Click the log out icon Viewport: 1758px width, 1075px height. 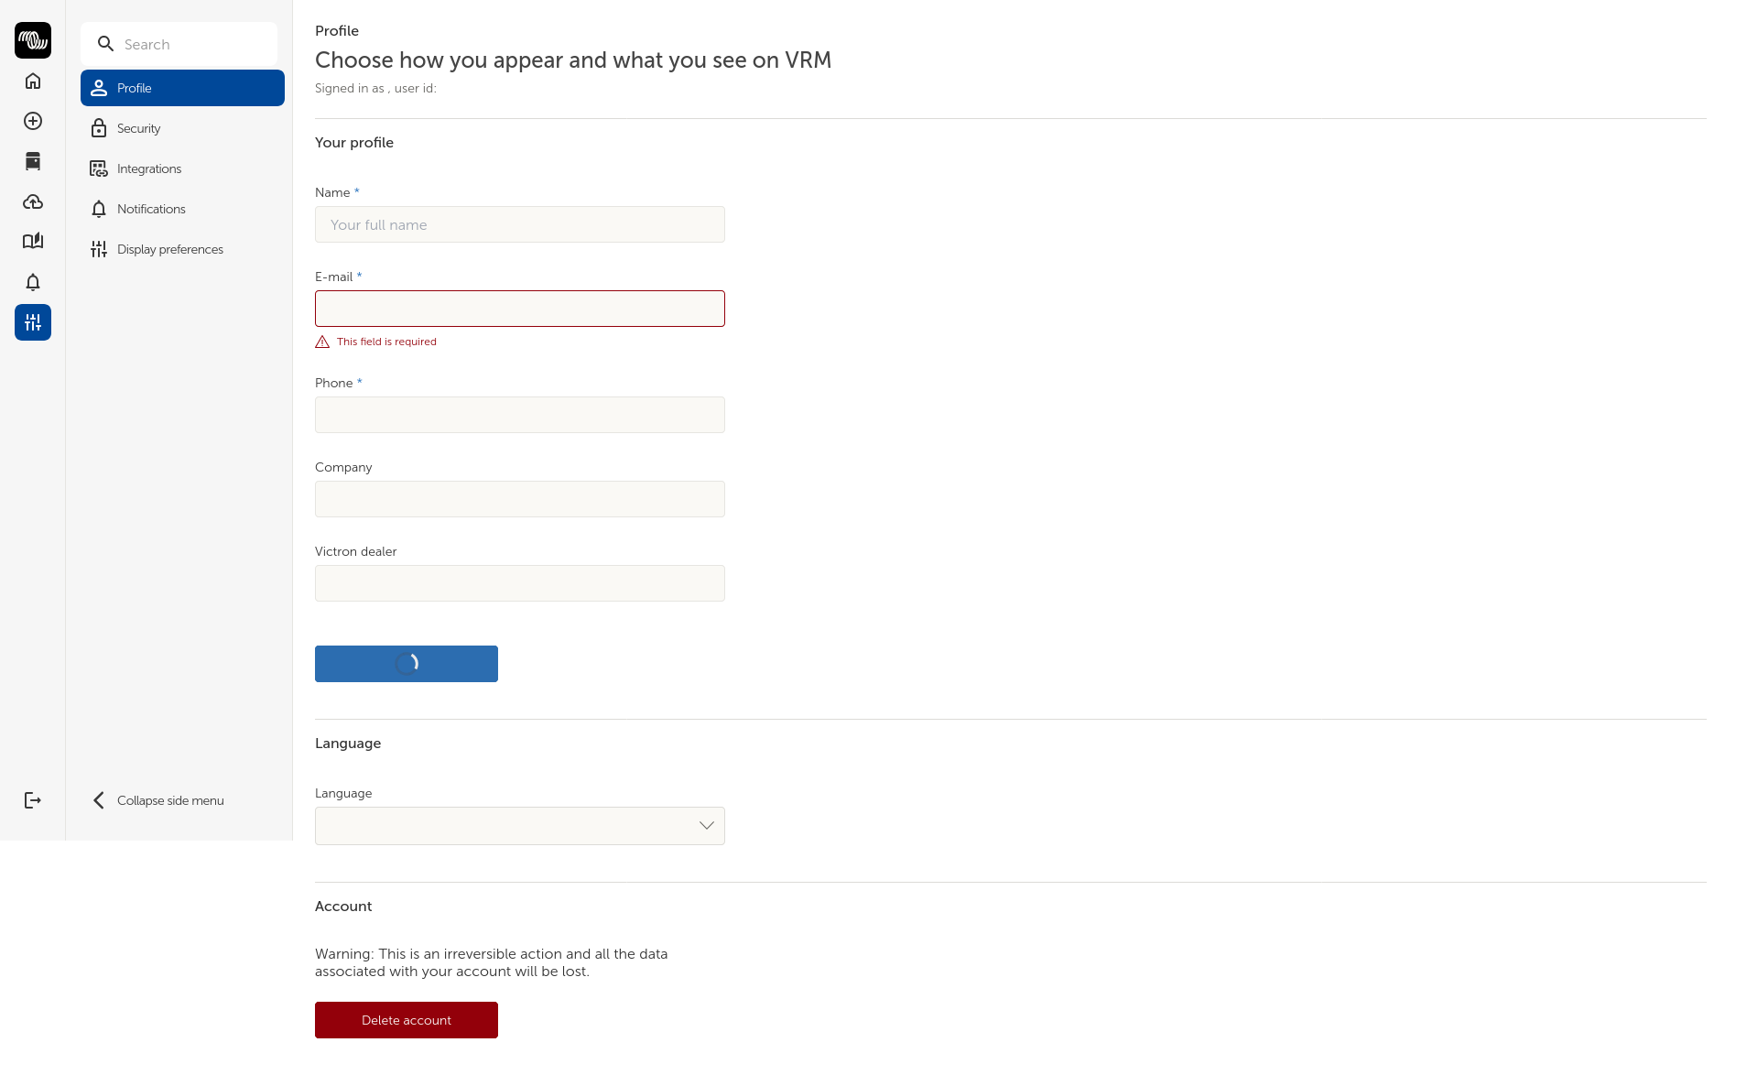pyautogui.click(x=33, y=800)
